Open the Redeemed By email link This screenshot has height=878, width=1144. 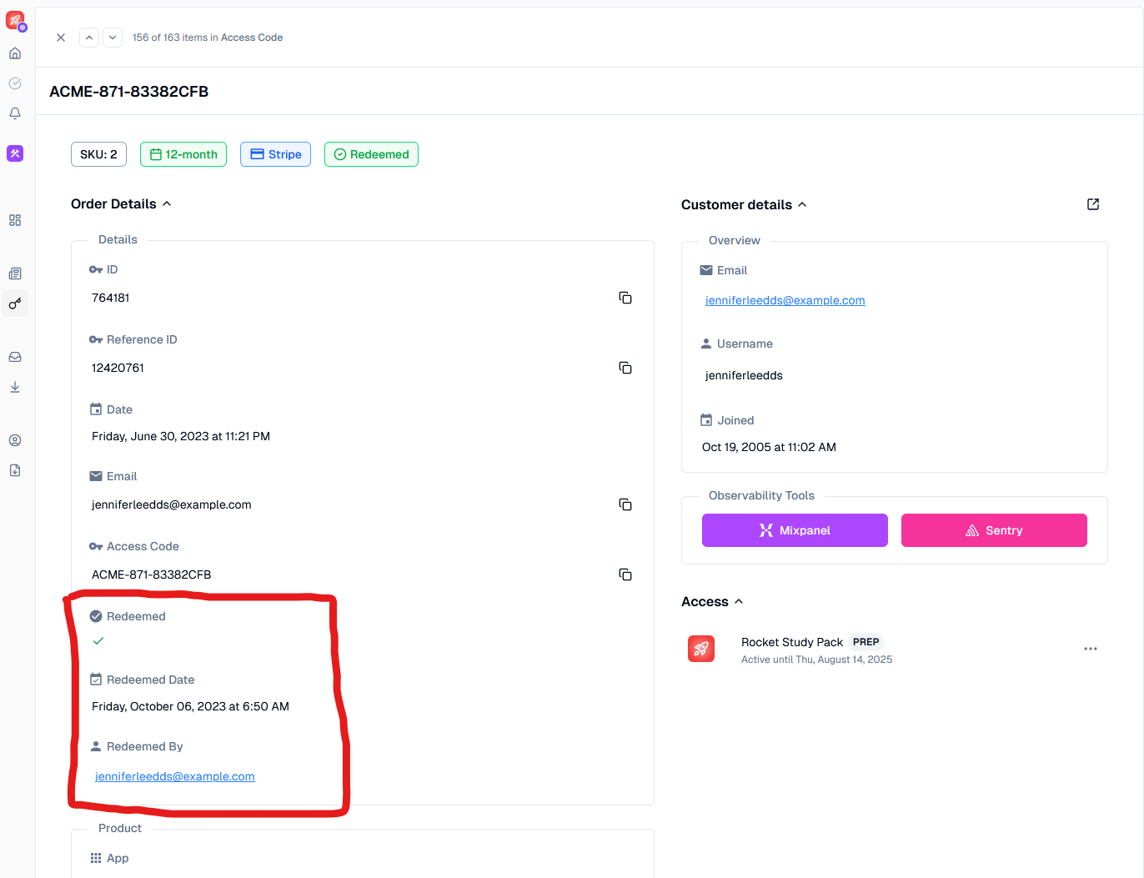pos(175,776)
